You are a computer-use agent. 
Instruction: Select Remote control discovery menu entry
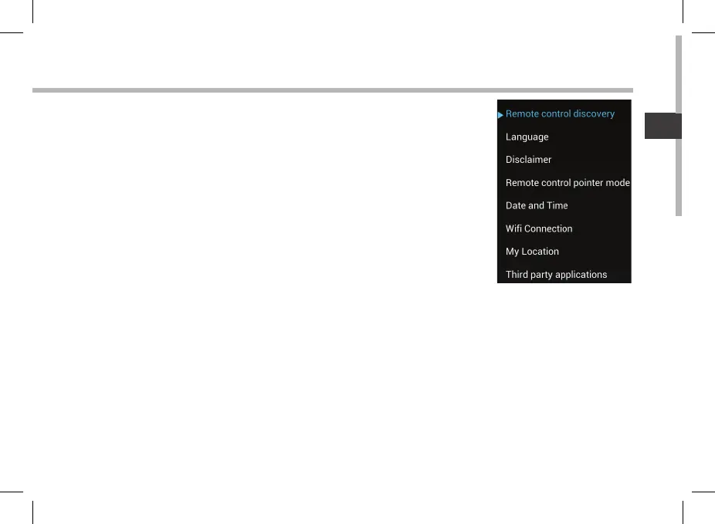tap(560, 114)
